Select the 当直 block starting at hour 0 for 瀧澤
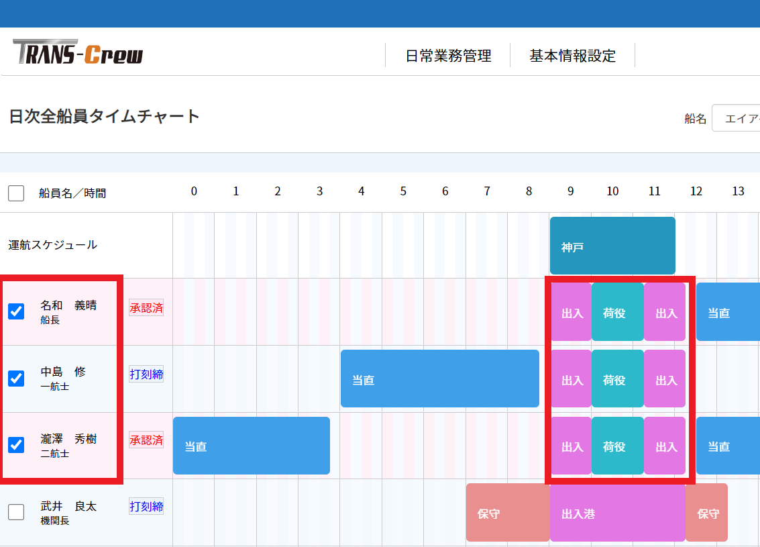The height and width of the screenshot is (547, 760). [251, 446]
